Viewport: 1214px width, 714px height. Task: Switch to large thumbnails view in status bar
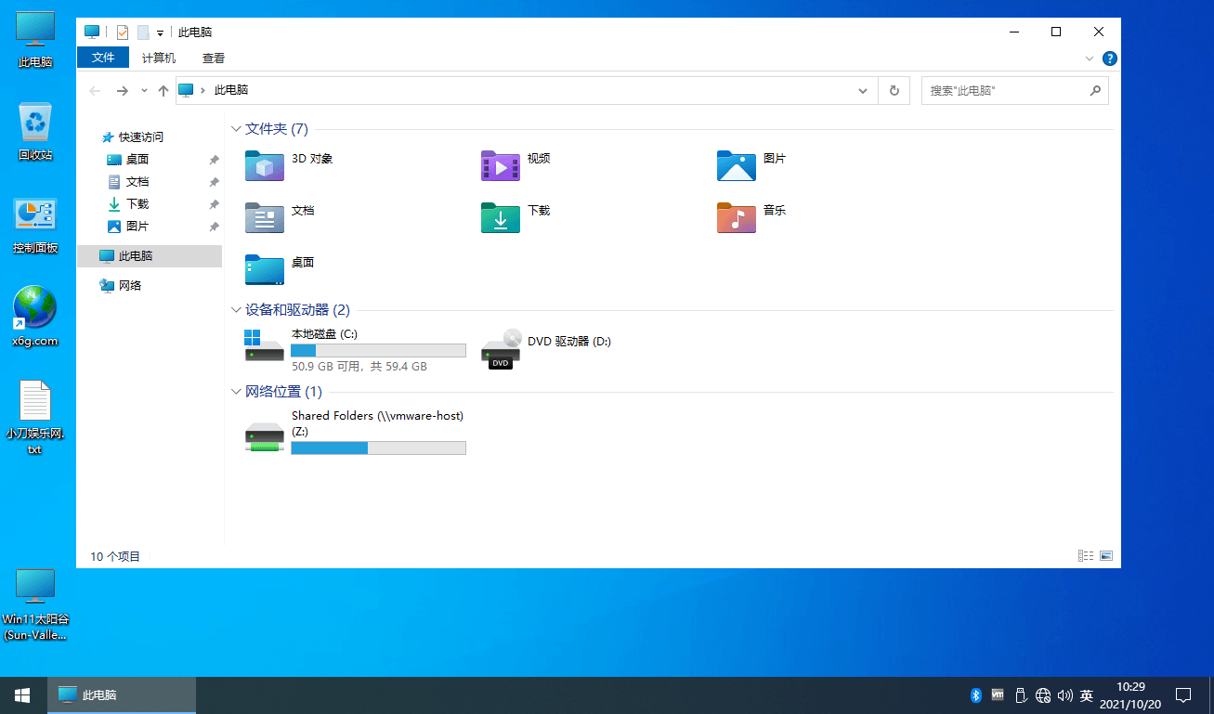point(1105,555)
